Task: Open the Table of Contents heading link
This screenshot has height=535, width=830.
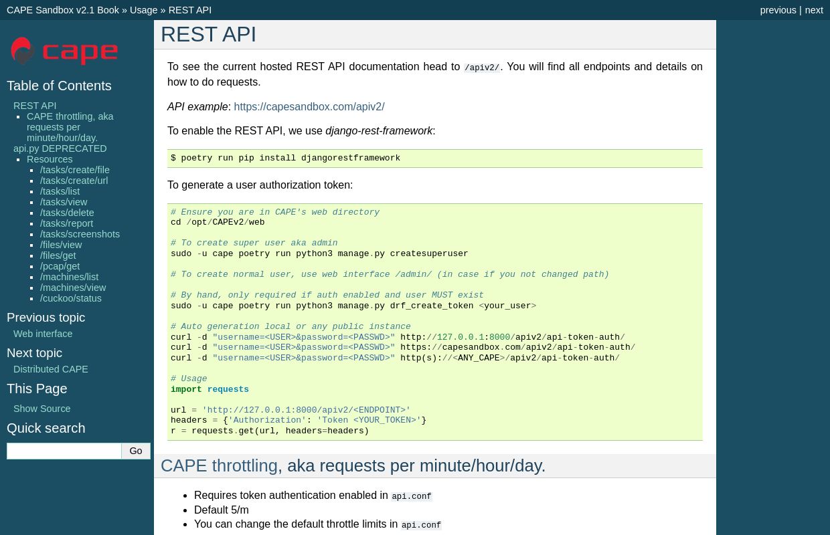Action: [x=59, y=86]
